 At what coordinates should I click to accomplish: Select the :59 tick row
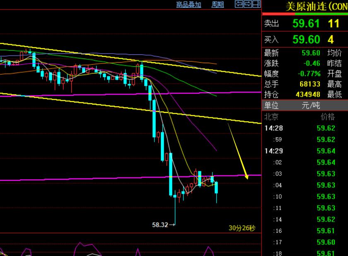click(305, 139)
